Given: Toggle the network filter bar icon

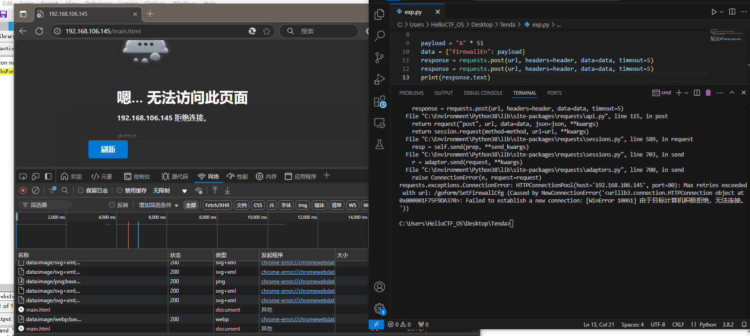Looking at the screenshot, I should coord(52,190).
